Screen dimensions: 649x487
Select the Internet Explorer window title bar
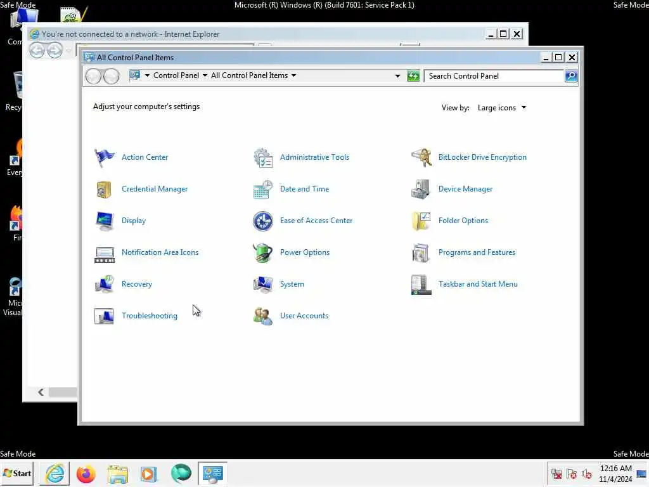(x=257, y=34)
